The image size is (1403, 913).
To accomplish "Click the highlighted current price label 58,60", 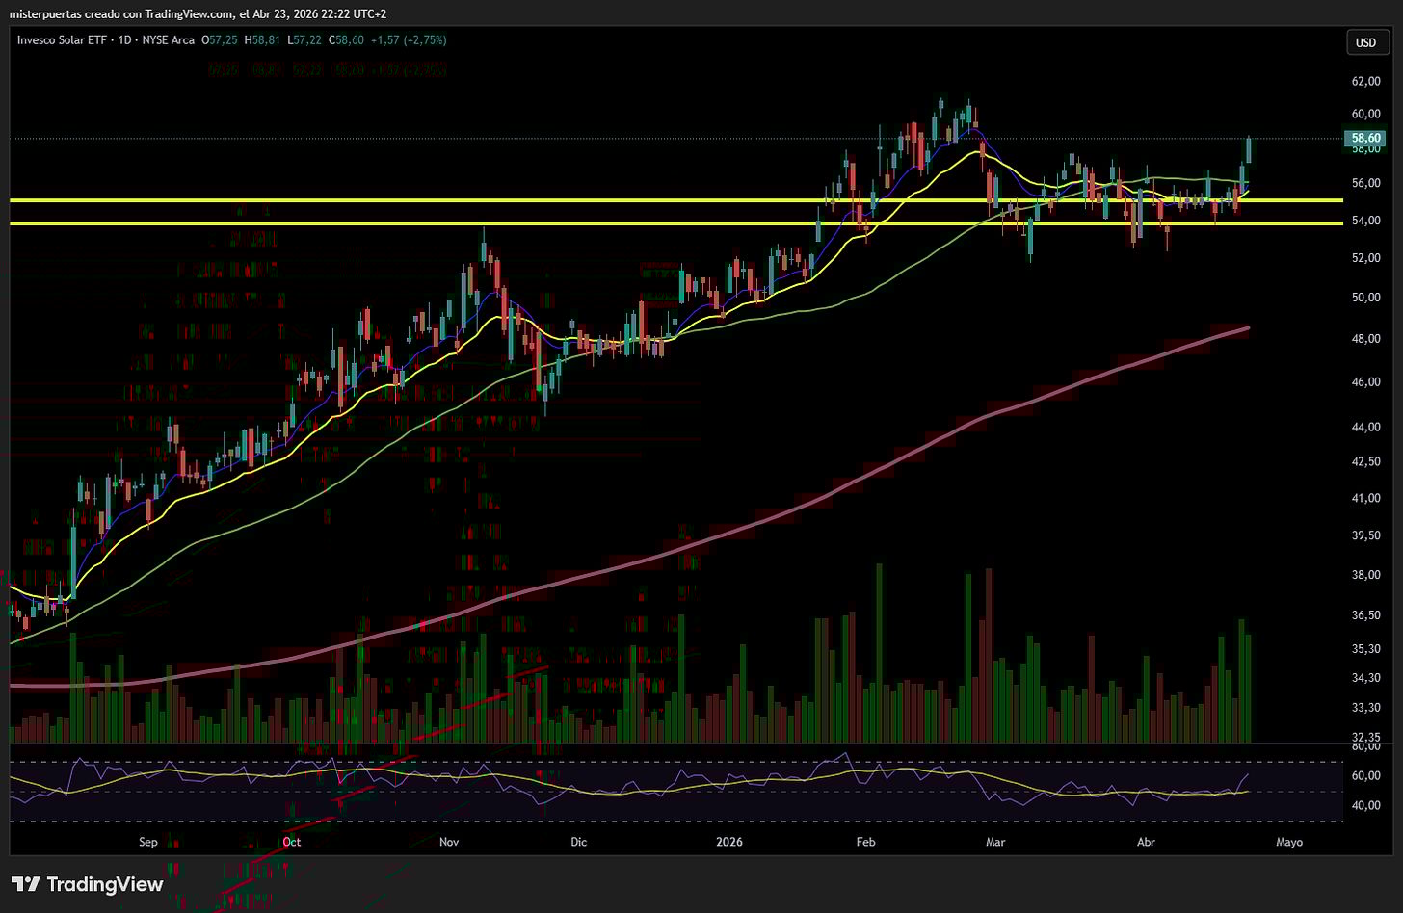I will click(x=1366, y=138).
